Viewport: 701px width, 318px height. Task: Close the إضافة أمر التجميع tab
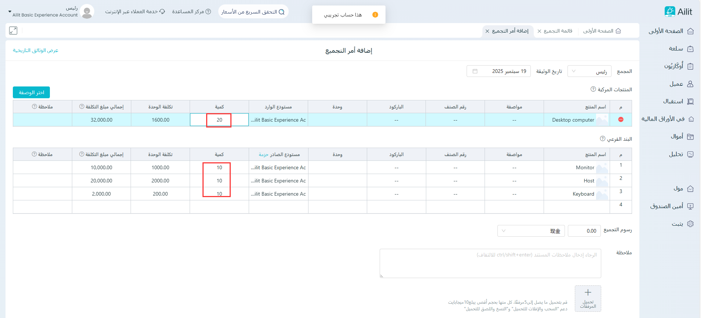tap(487, 31)
